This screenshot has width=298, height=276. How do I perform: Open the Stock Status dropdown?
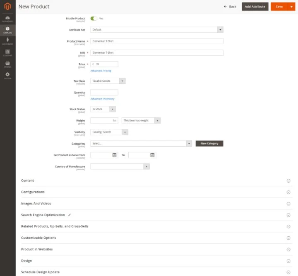point(103,109)
